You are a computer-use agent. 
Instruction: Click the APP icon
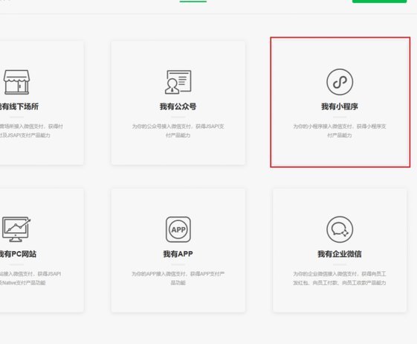coord(178,229)
